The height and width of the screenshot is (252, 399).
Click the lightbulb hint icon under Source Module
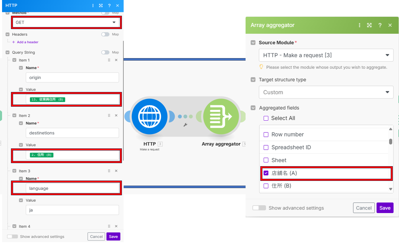click(x=261, y=67)
